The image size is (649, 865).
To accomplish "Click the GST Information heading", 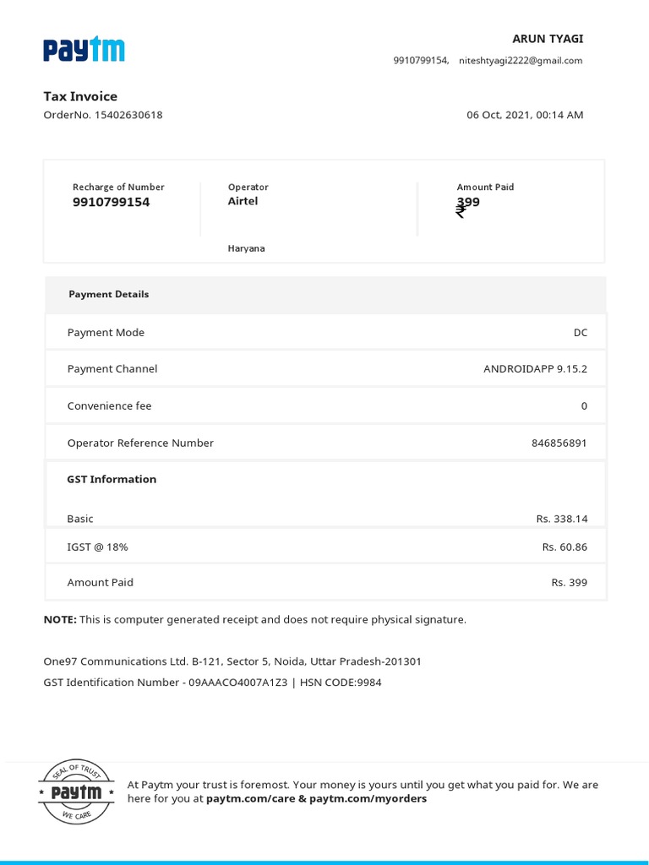I will pos(112,479).
